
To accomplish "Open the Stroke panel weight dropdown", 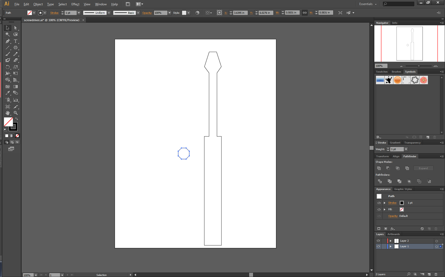I will pos(406,149).
